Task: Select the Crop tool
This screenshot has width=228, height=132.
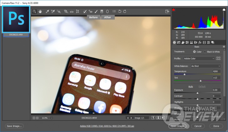Action: pos(66,11)
